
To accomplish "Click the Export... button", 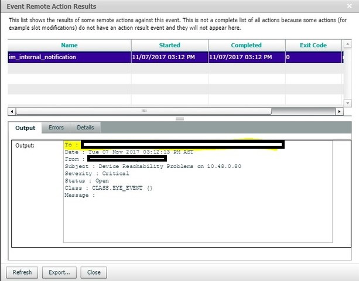I will 59,272.
